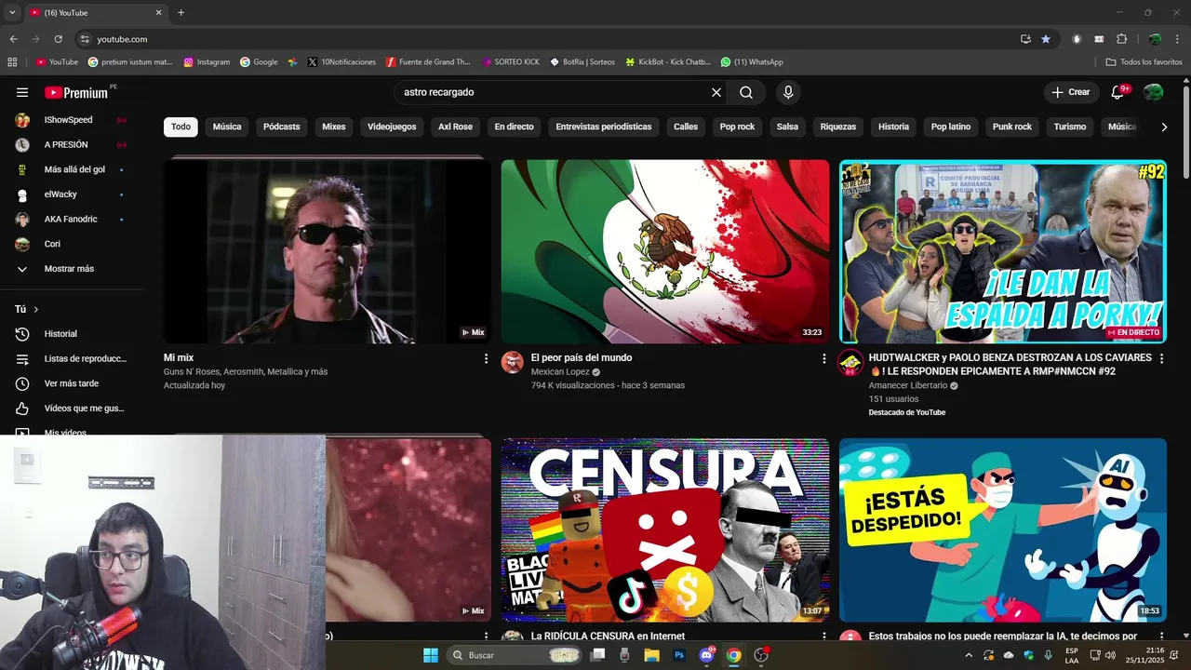This screenshot has height=670, width=1191.
Task: Start voice search with microphone icon
Action: [788, 92]
